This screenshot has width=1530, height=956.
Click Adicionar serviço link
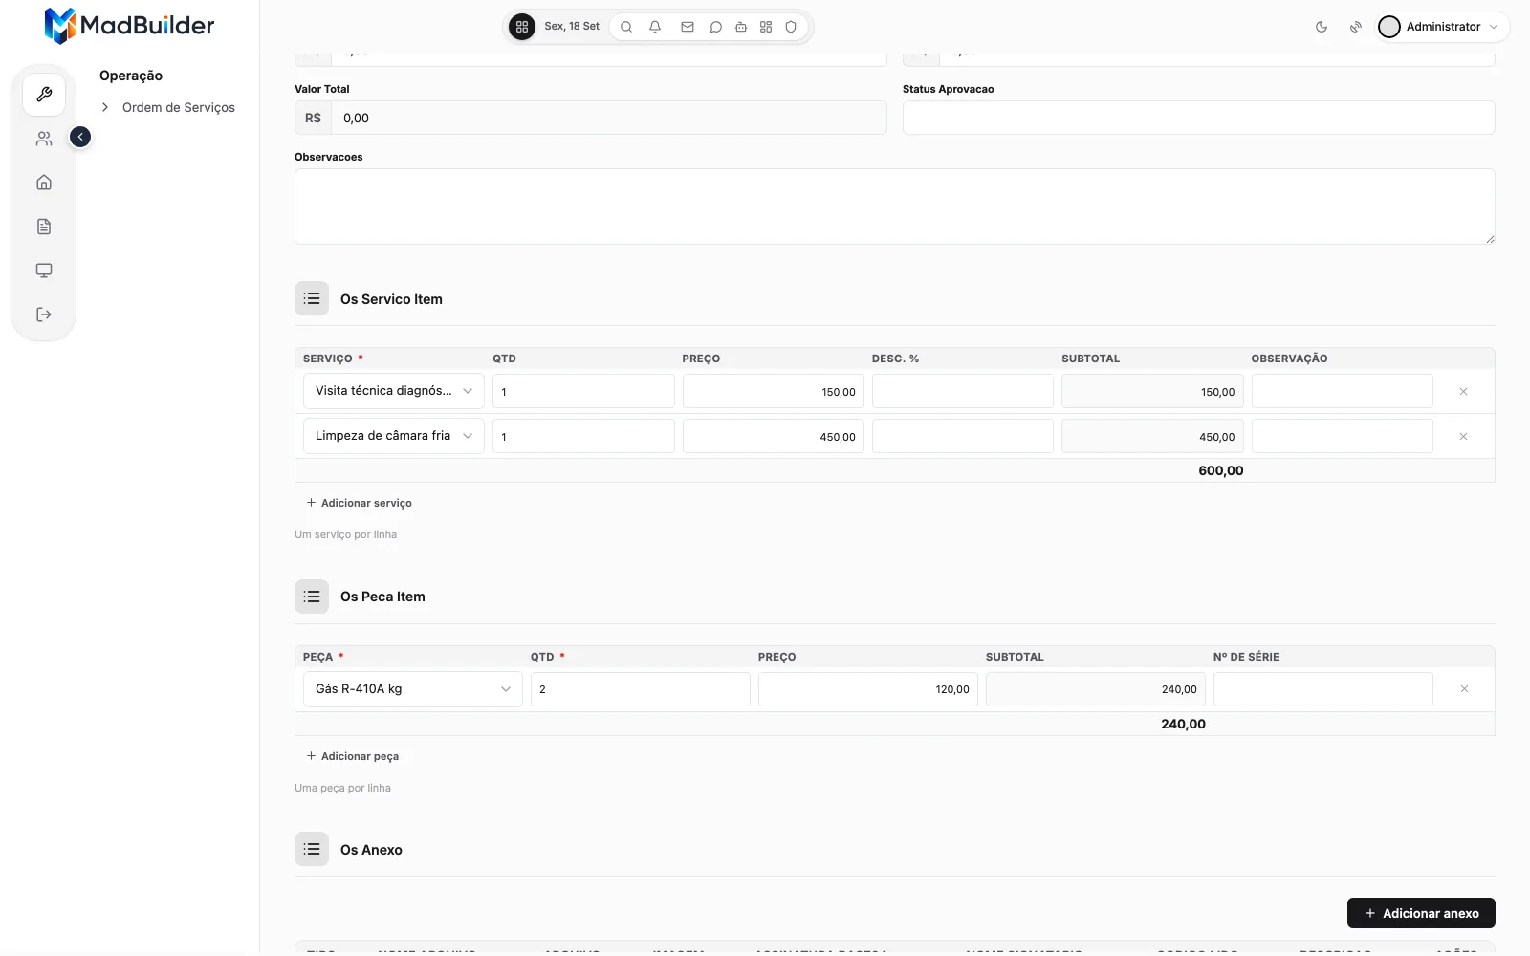(x=360, y=503)
